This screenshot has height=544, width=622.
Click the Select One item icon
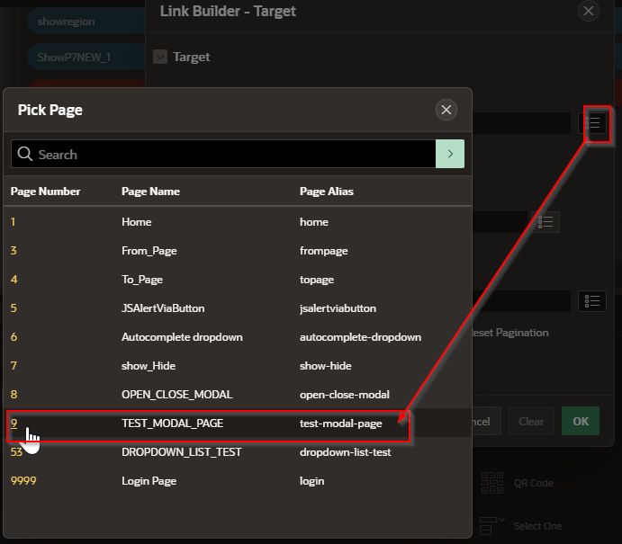491,525
